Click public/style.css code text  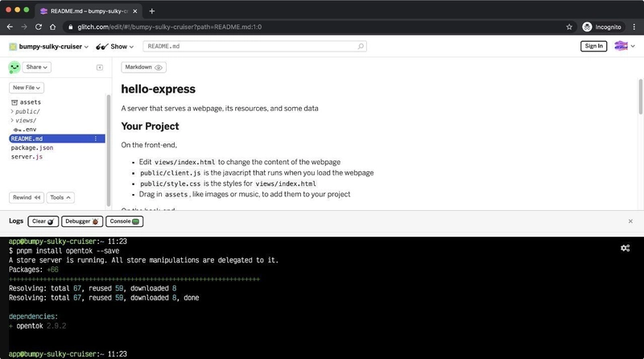click(x=171, y=184)
